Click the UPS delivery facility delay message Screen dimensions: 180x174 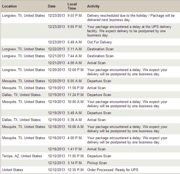point(129,31)
